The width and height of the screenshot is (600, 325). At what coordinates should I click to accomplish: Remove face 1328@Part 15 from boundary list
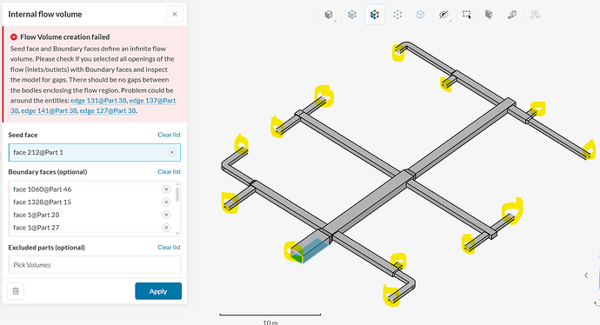click(166, 202)
